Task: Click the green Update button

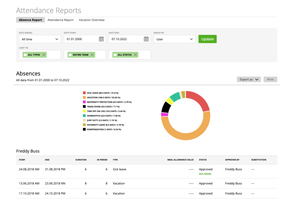Action: point(208,39)
